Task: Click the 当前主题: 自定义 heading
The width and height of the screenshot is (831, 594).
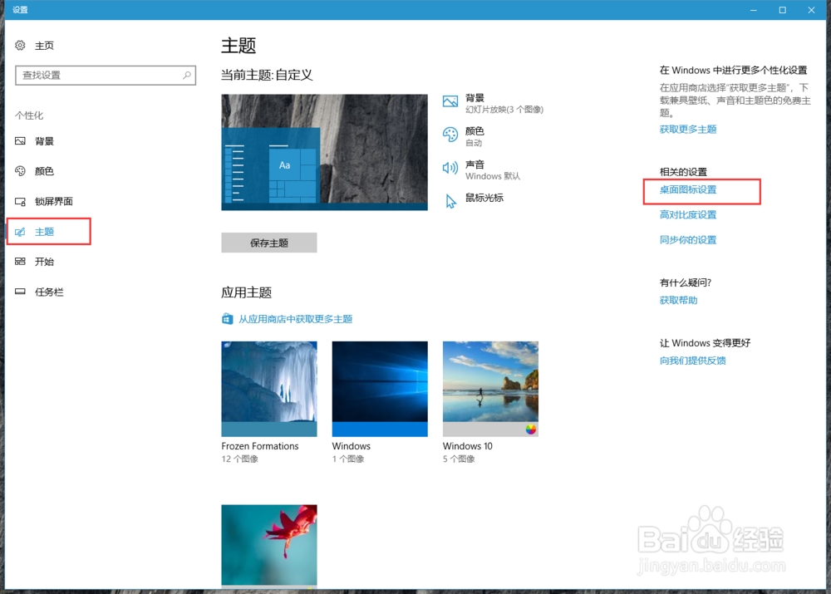Action: 267,76
